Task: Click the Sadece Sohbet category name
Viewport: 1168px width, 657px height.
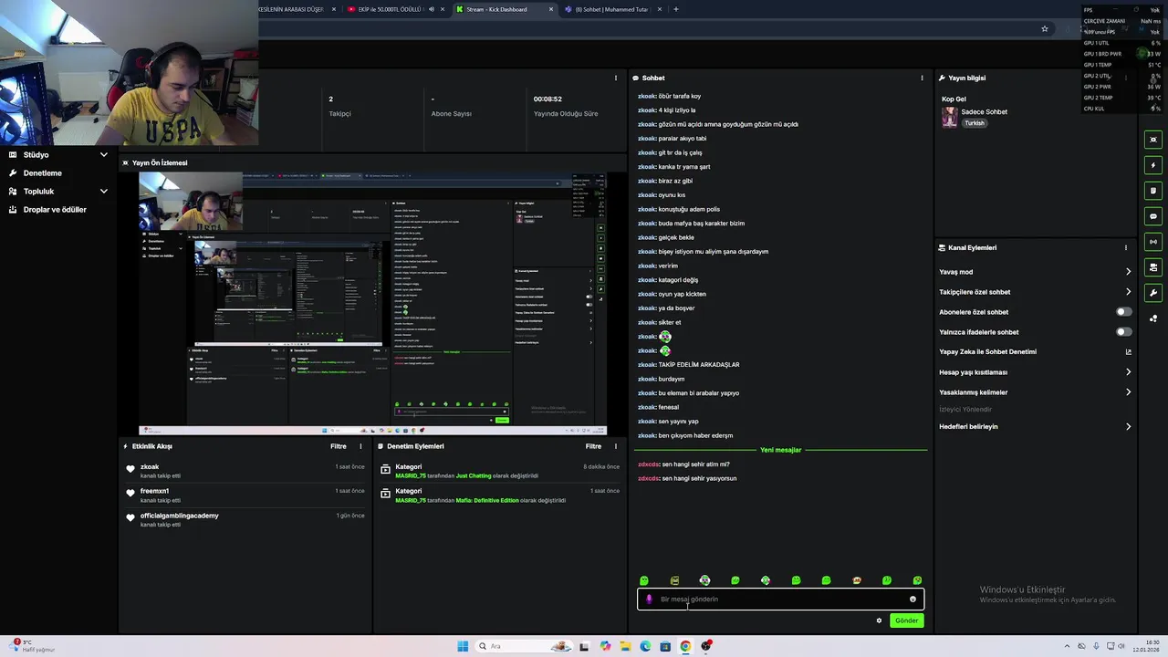Action: coord(984,112)
